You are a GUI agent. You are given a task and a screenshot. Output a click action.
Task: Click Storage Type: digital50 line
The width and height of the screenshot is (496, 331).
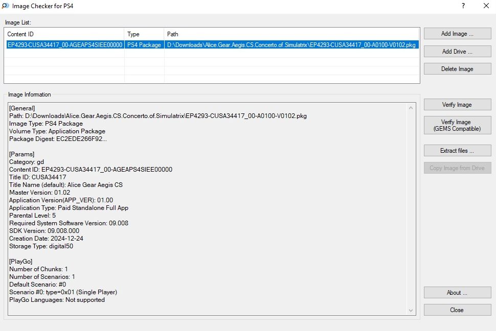point(41,246)
